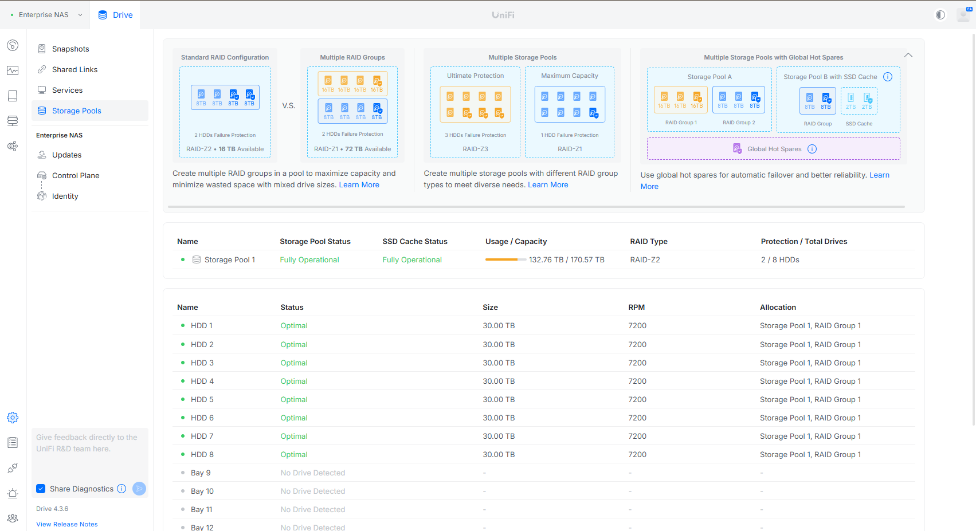Click the Updates icon in sidebar
The height and width of the screenshot is (531, 976).
(x=42, y=155)
